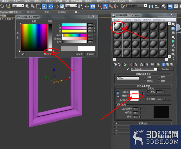181x149 pixels.
Task: Click Put to Library icon
Action: [147, 64]
